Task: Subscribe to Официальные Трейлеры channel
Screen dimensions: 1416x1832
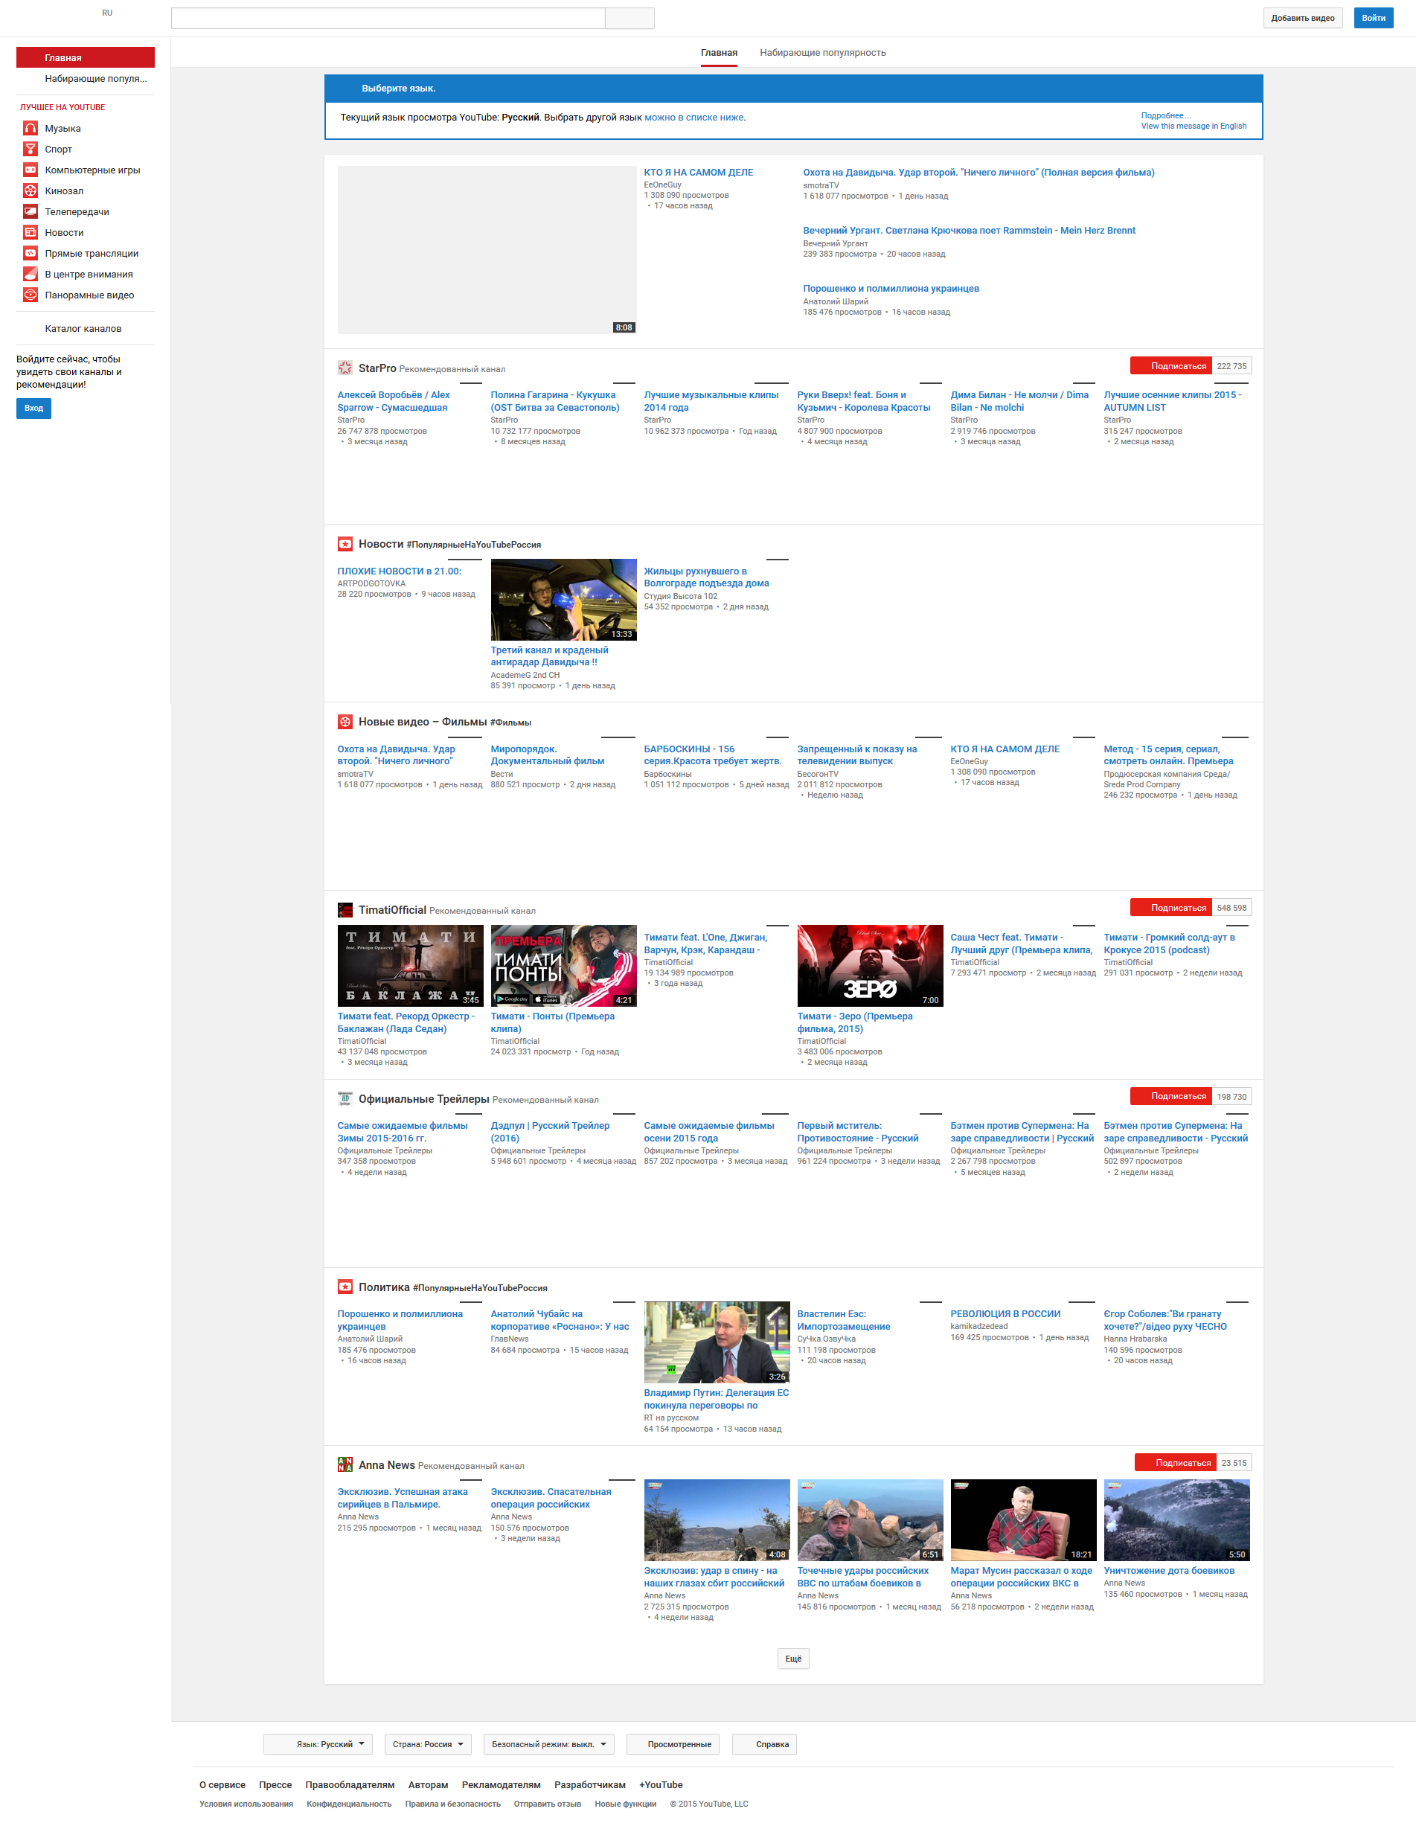Action: click(1170, 1096)
